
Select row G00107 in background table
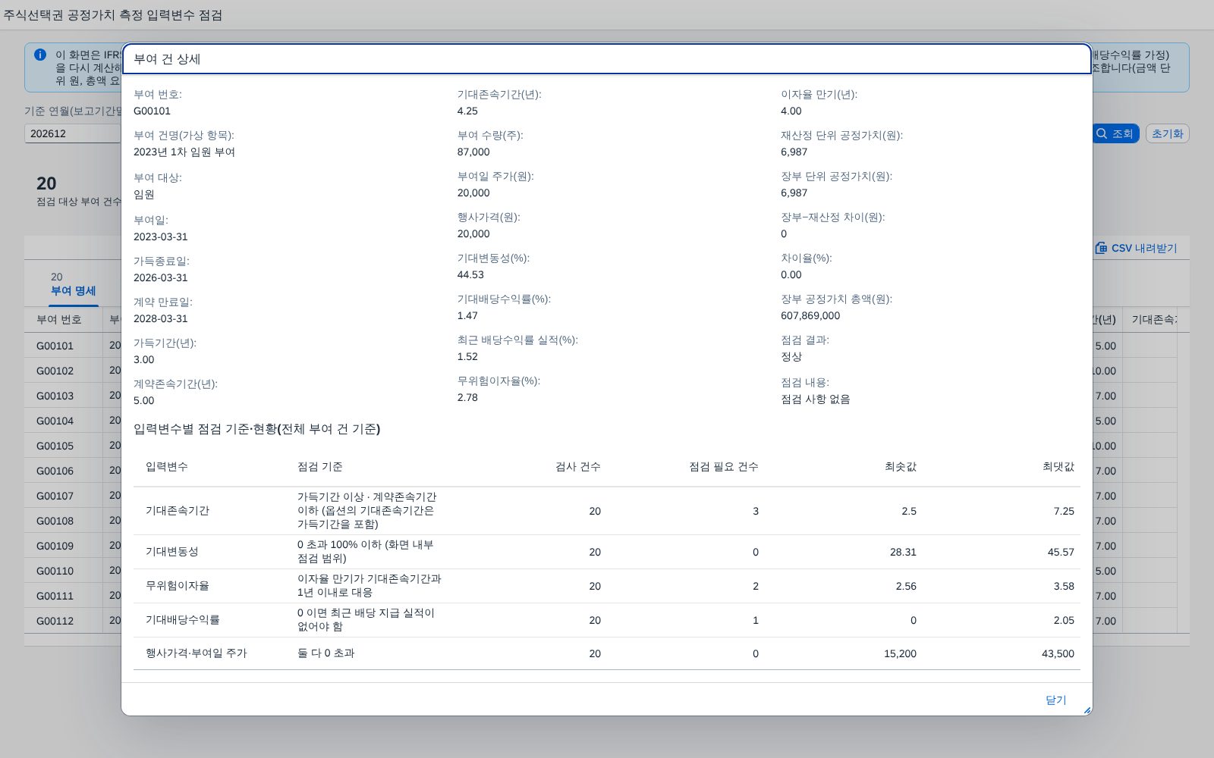click(55, 496)
